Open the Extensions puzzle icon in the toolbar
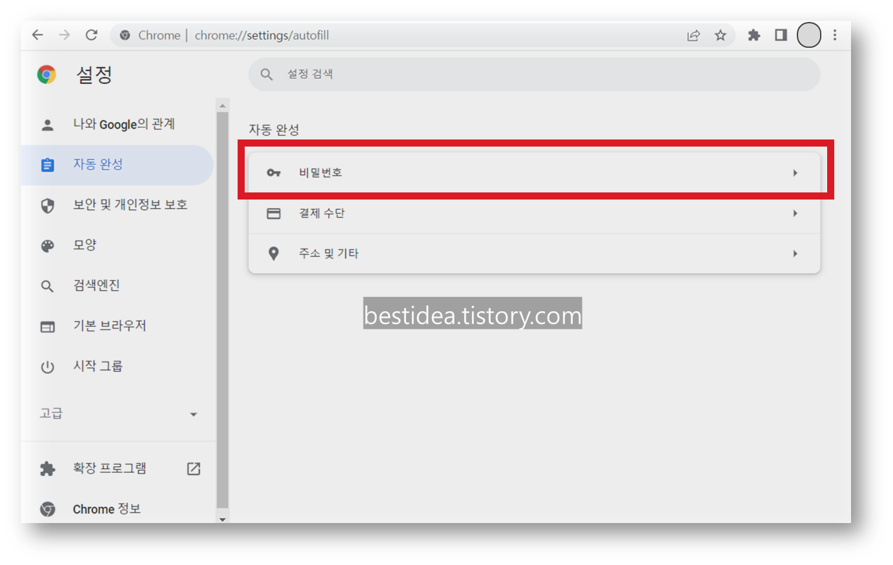Image resolution: width=893 pixels, height=565 pixels. coord(754,35)
